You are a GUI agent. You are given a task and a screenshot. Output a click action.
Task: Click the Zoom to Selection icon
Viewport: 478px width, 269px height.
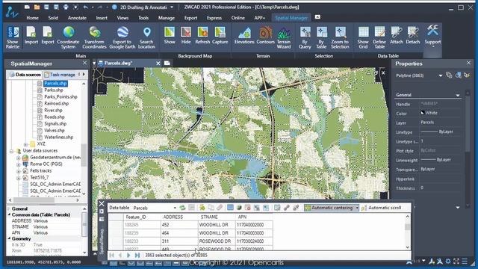(341, 37)
